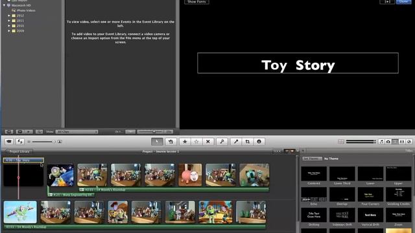
Task: Open the keyword filter magnifier button
Action: pyautogui.click(x=39, y=131)
